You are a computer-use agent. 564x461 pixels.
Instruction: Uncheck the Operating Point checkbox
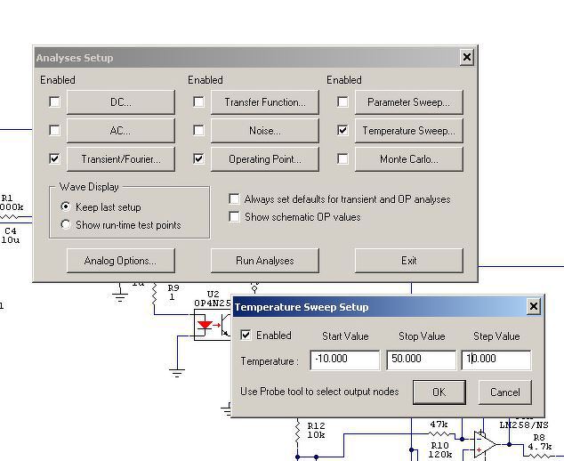198,158
